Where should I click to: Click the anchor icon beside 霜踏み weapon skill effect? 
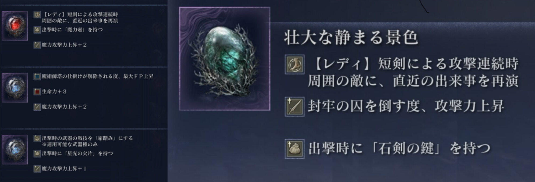click(37, 138)
